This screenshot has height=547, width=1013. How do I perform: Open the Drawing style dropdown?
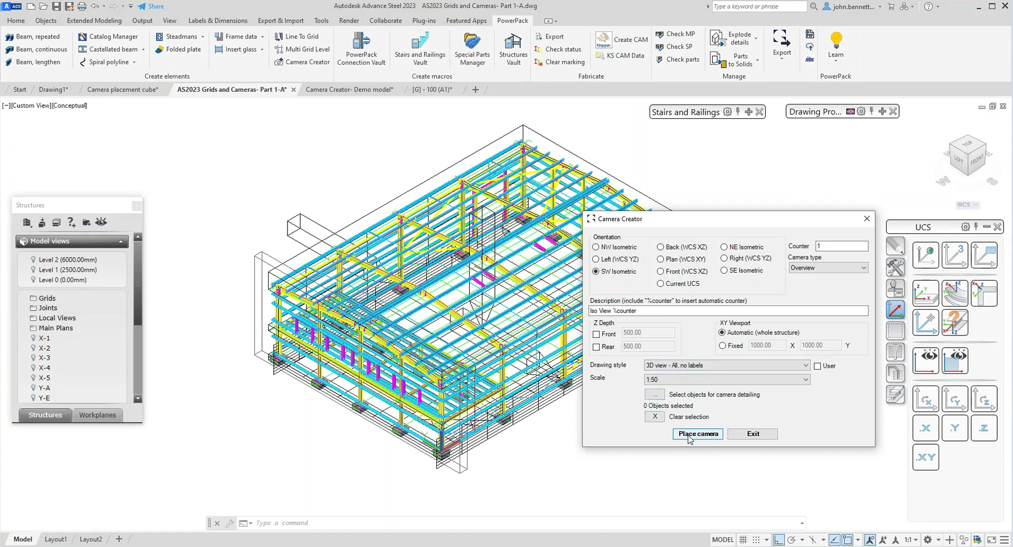pyautogui.click(x=727, y=365)
